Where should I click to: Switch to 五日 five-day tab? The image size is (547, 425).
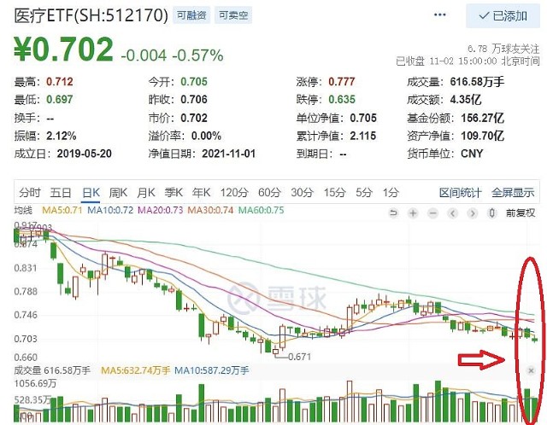pyautogui.click(x=61, y=192)
